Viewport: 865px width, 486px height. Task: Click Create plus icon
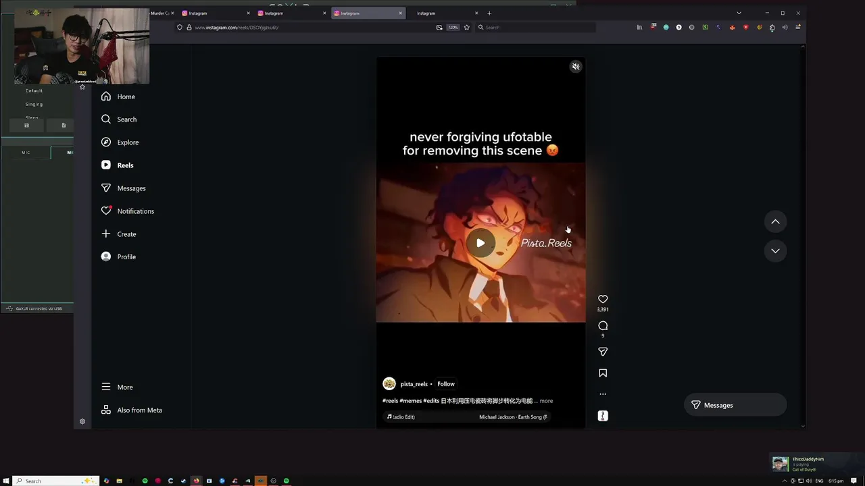point(106,234)
